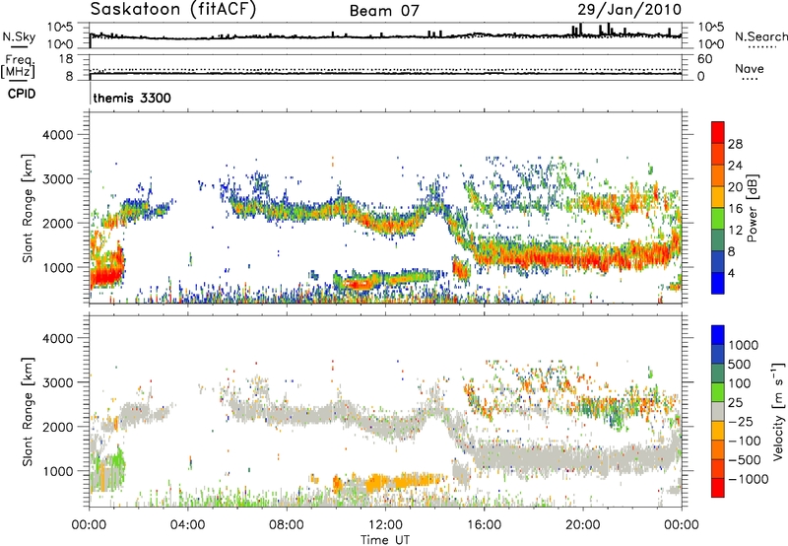This screenshot has width=788, height=546.
Task: Click the 'Nave' legend label
Action: click(750, 68)
